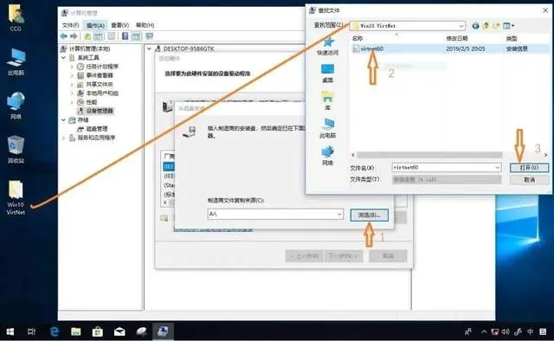Open the Action (操作) menu in Computer Management
The image size is (554, 341).
(x=95, y=25)
